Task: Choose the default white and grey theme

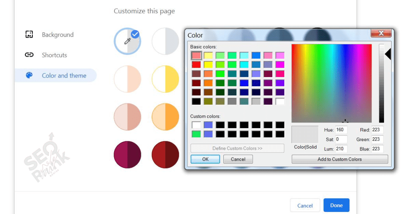Action: pyautogui.click(x=165, y=41)
